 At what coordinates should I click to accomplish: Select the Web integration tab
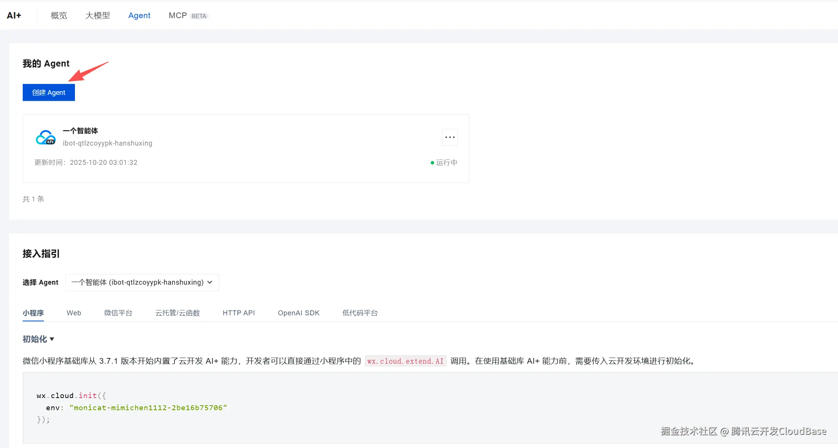coord(74,313)
